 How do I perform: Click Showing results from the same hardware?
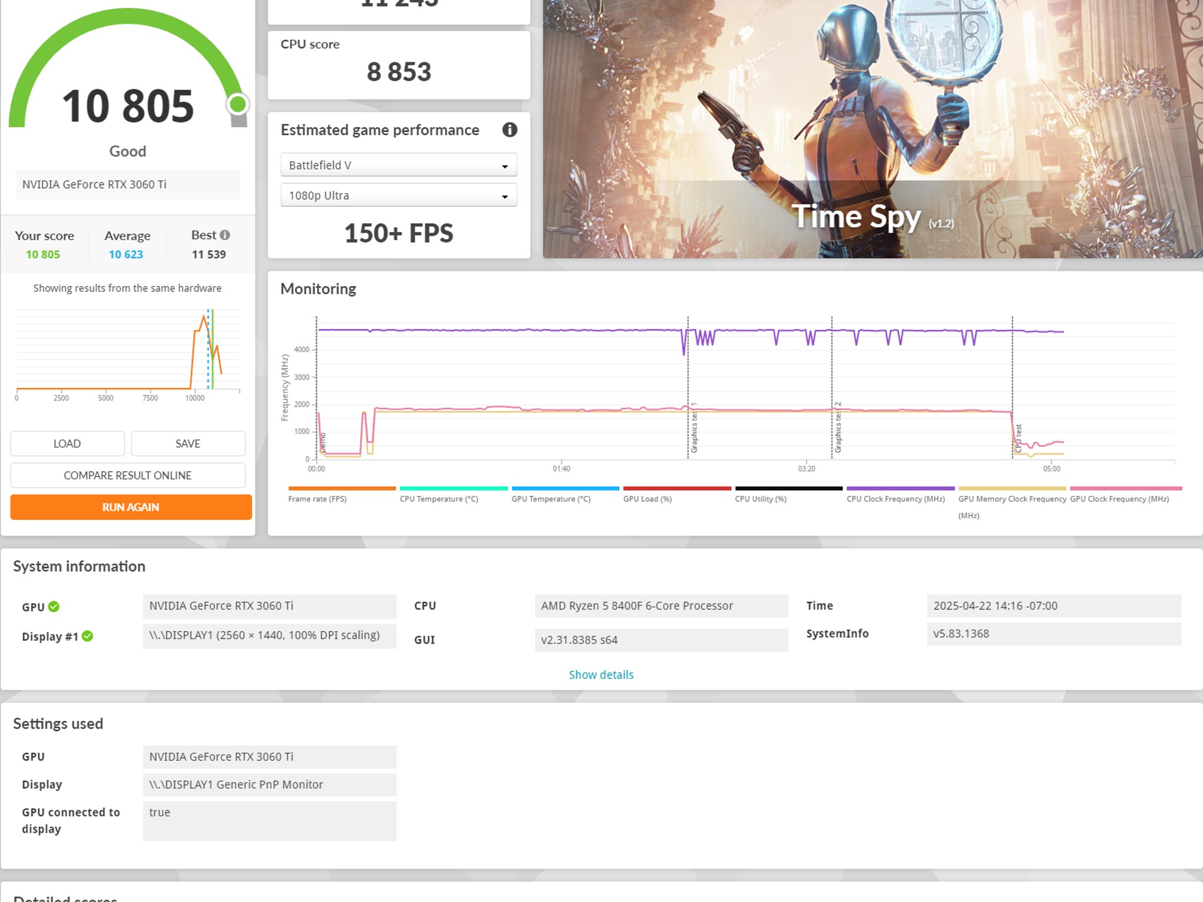[x=127, y=288]
